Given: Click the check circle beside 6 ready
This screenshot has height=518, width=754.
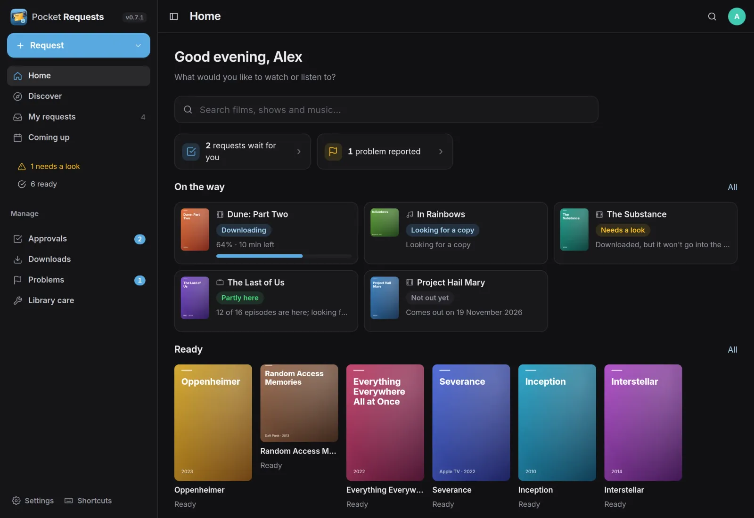Looking at the screenshot, I should pyautogui.click(x=22, y=184).
